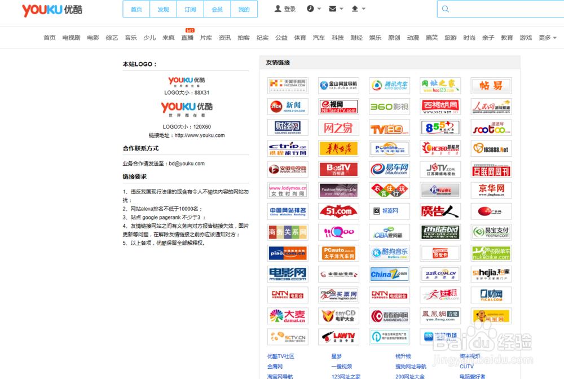This screenshot has height=379, width=564.
Task: Click the Youku logo in header
Action: click(x=52, y=10)
